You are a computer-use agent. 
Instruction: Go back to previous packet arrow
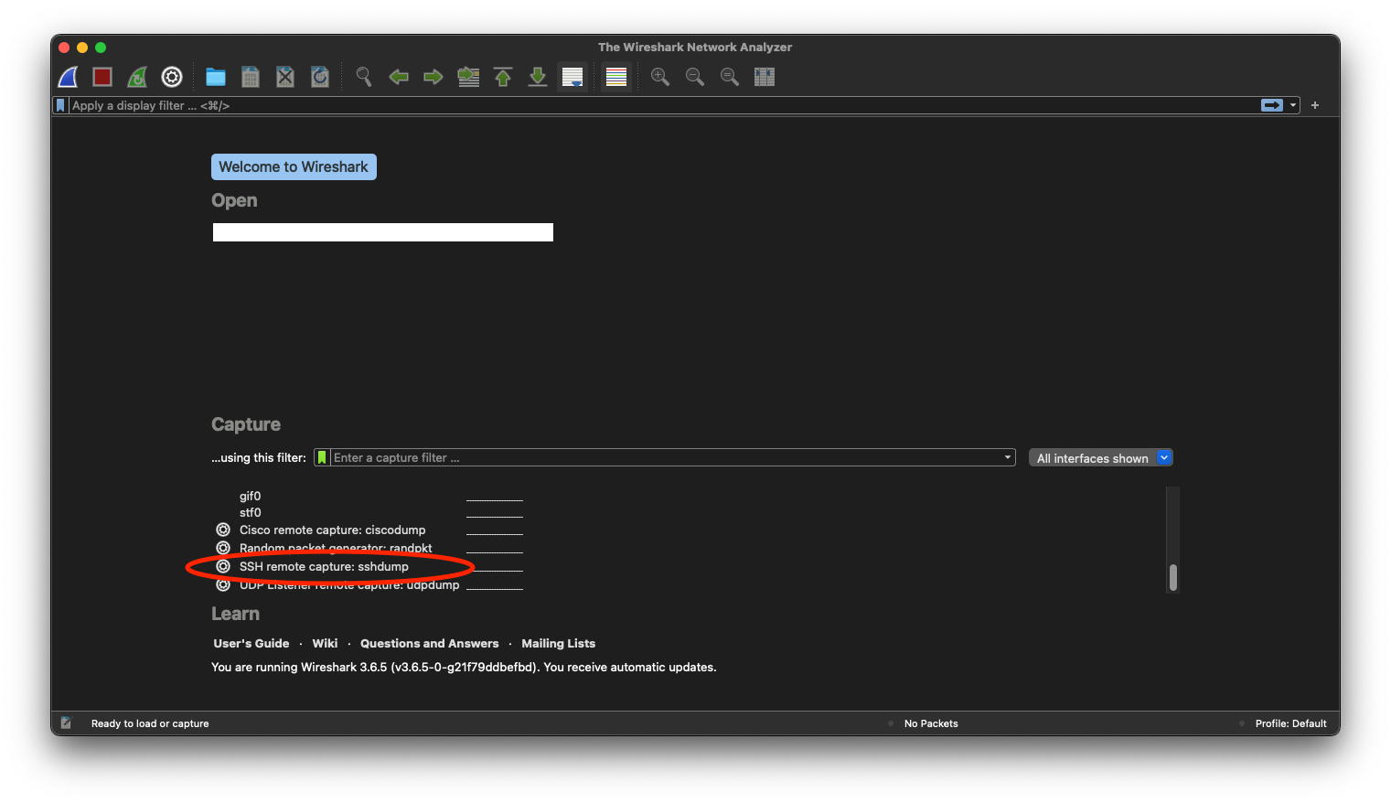399,77
